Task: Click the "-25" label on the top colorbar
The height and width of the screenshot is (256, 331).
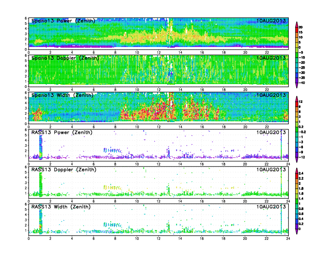Action: coord(302,68)
